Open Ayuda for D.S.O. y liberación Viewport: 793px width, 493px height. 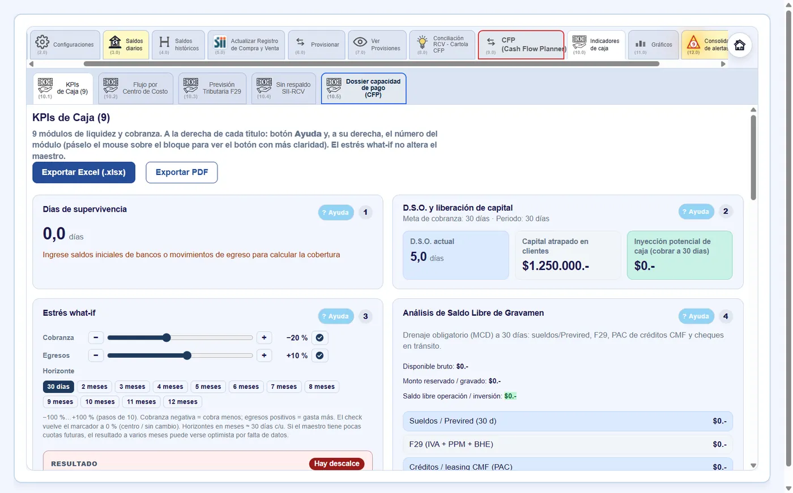[696, 212]
